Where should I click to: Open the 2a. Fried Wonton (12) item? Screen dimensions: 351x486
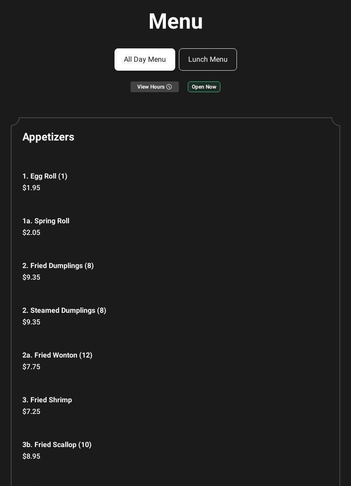click(x=57, y=355)
